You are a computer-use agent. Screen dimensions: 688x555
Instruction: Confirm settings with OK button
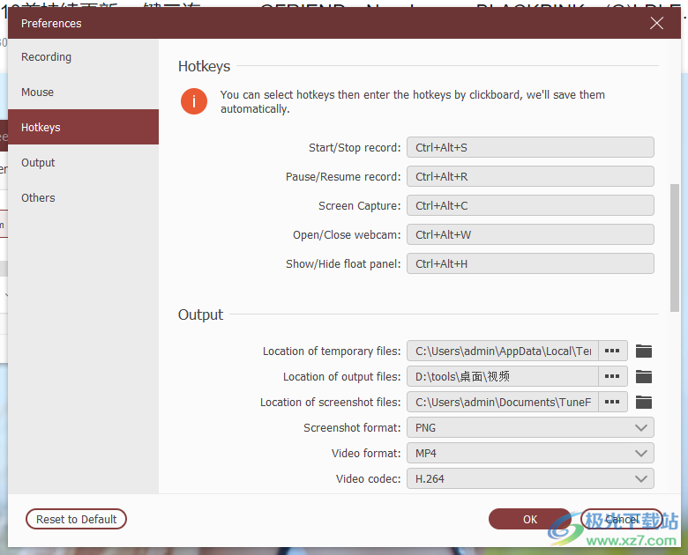point(530,519)
